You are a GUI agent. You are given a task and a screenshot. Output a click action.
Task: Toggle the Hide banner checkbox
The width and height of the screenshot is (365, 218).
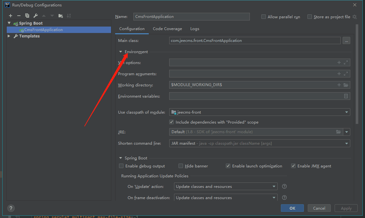(x=181, y=166)
